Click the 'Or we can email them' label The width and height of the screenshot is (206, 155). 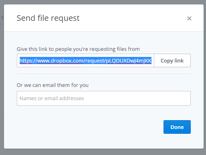(53, 85)
